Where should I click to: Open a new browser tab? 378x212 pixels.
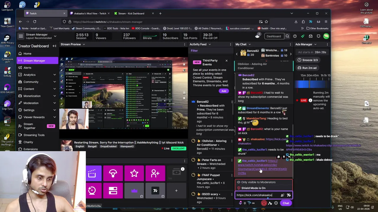(x=160, y=13)
